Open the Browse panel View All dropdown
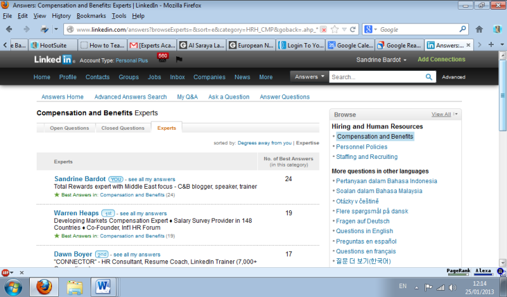The image size is (507, 297). 444,114
